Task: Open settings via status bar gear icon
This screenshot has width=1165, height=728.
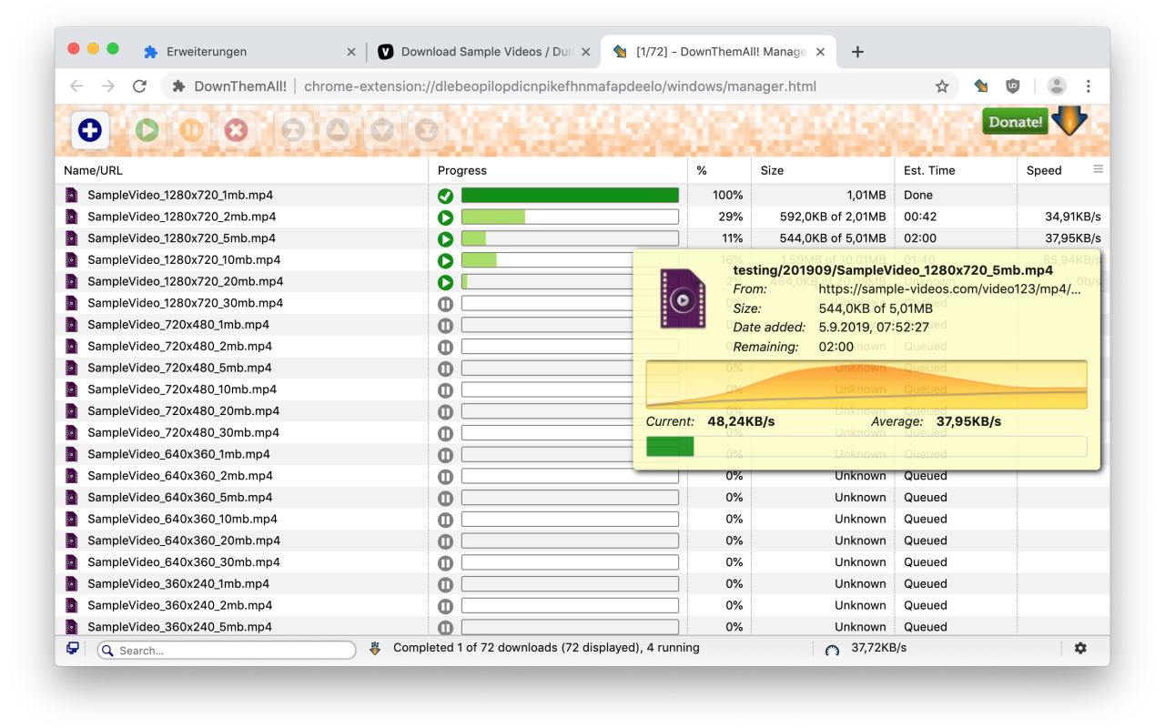Action: click(x=1080, y=648)
